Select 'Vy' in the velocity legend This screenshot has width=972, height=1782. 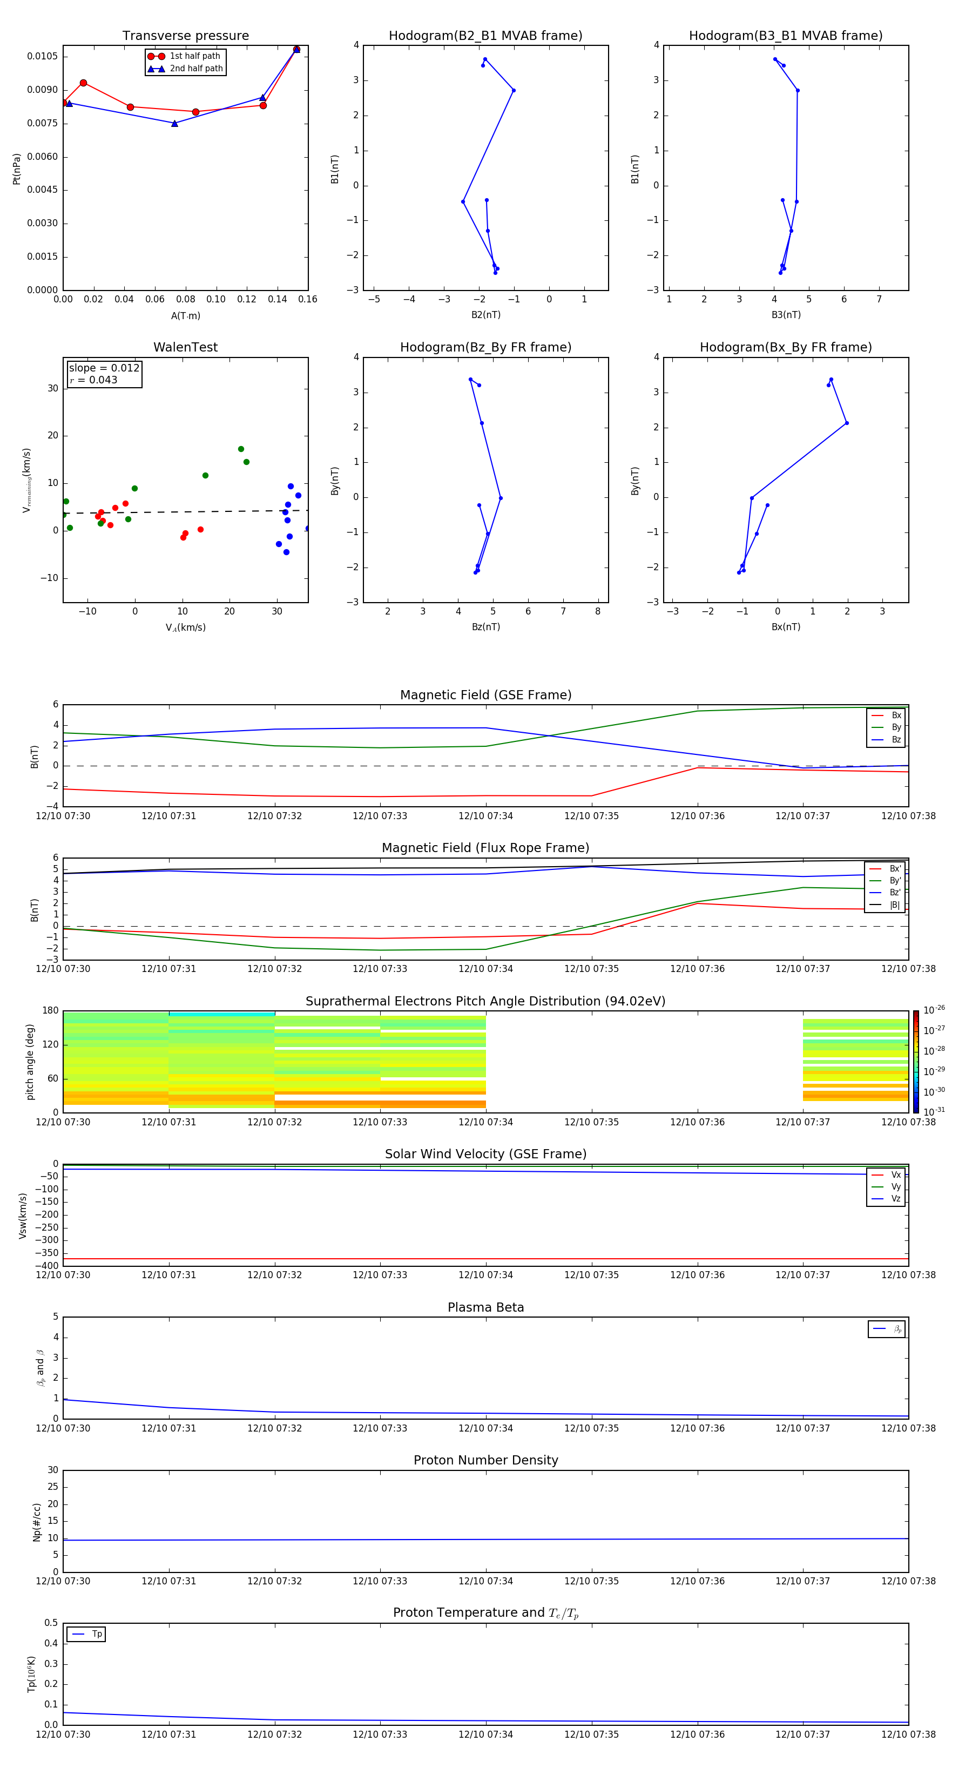(x=886, y=1186)
